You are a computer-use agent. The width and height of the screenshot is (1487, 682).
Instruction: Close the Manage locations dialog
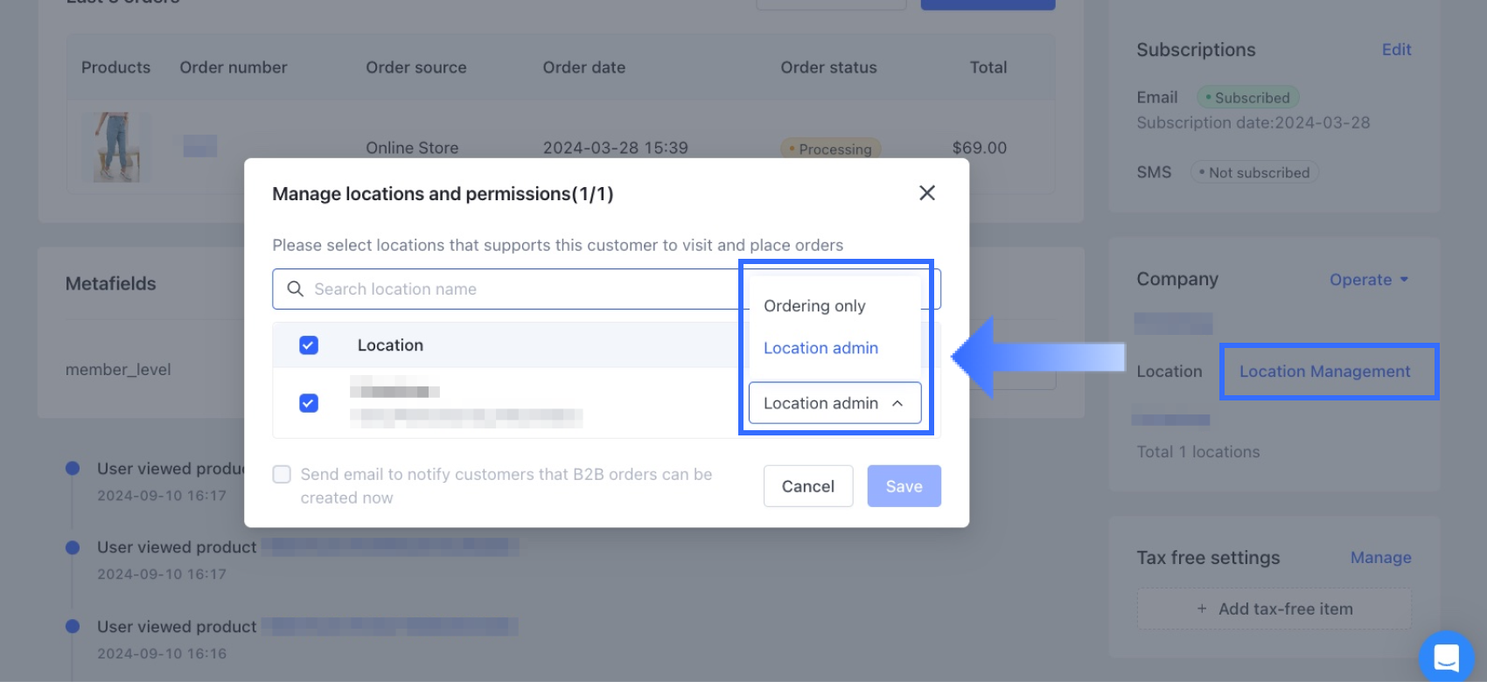(x=927, y=193)
